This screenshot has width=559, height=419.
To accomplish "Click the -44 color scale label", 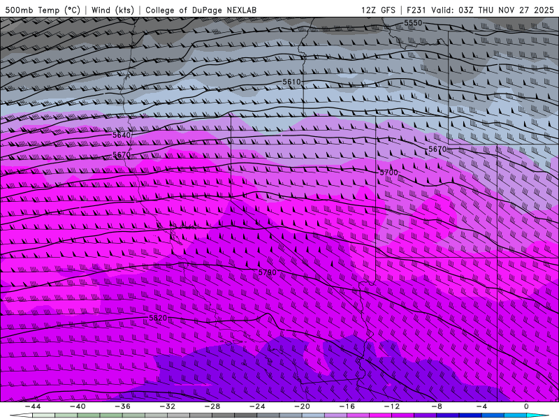I will (x=33, y=406).
